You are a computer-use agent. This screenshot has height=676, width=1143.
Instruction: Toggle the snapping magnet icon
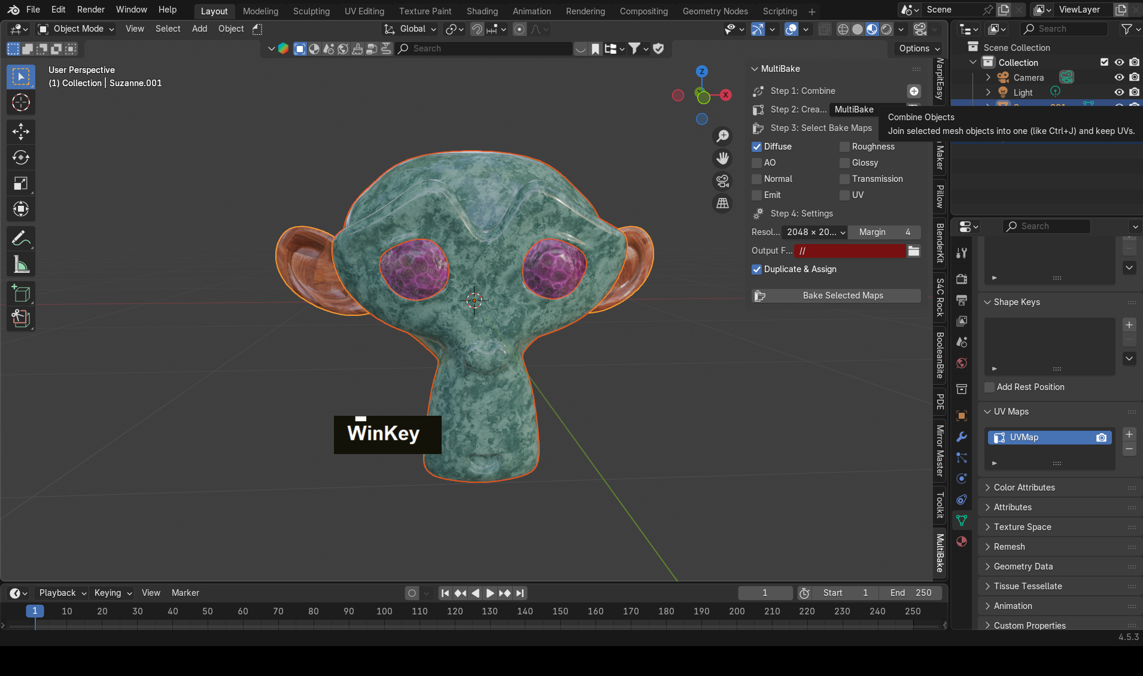(476, 29)
